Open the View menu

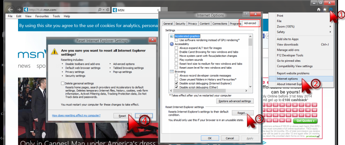click(28, 16)
